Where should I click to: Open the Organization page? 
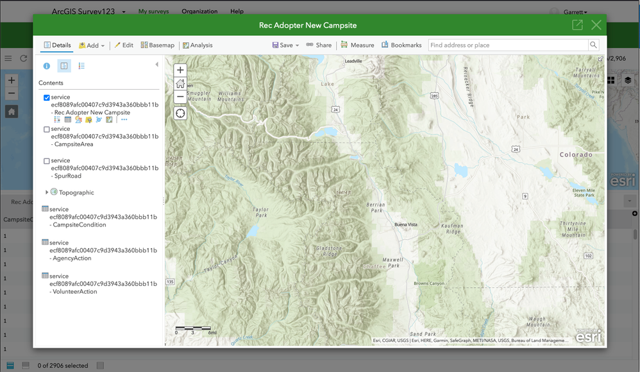point(199,12)
